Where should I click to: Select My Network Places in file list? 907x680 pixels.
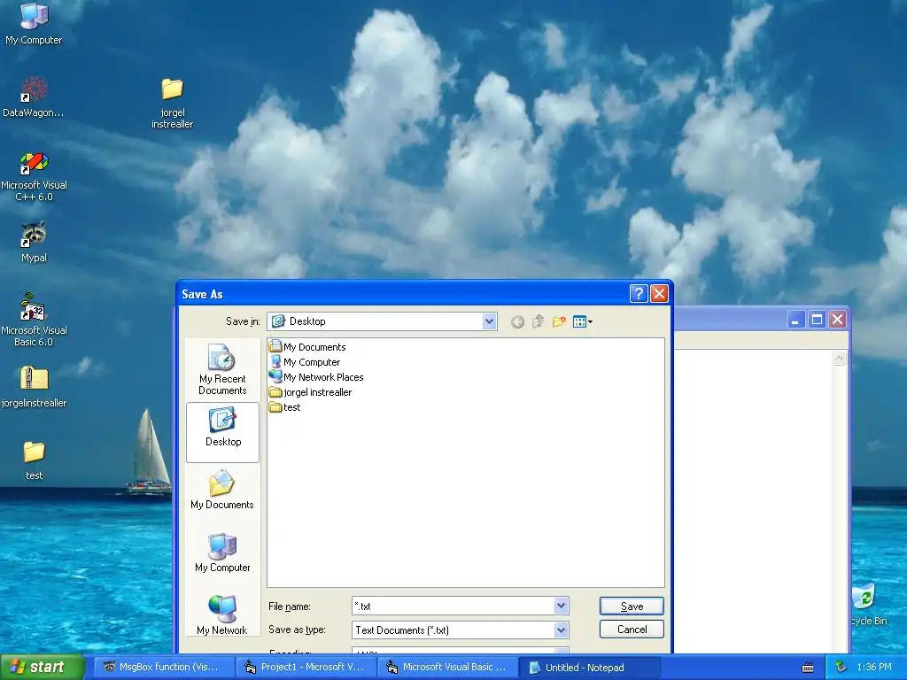click(x=316, y=377)
